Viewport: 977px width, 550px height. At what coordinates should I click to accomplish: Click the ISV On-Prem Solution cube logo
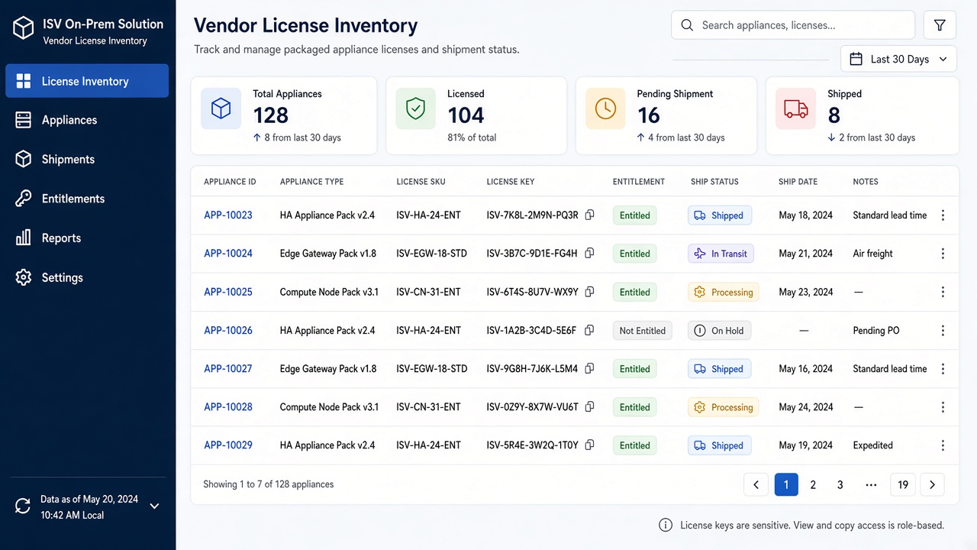(x=24, y=29)
